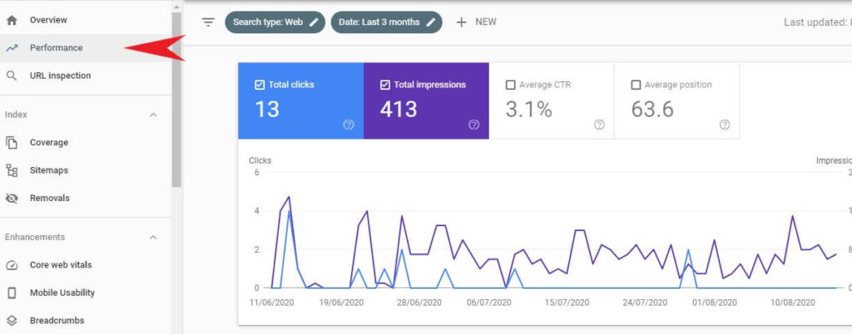Open help icon on Total clicks card
This screenshot has width=852, height=334.
coord(349,125)
